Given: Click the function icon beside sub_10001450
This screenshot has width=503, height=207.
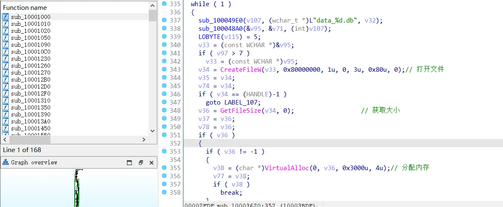Looking at the screenshot, I should click(x=5, y=128).
